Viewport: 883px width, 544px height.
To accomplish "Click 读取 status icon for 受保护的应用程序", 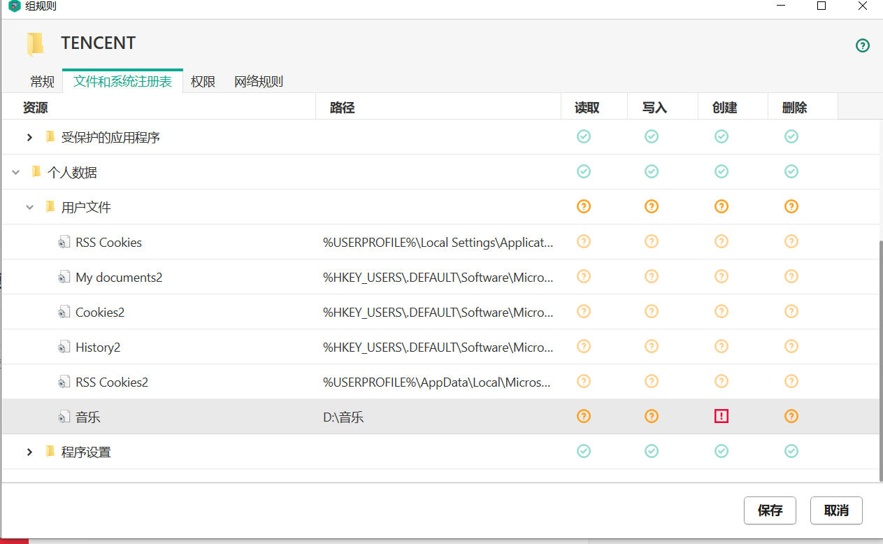I will (584, 136).
